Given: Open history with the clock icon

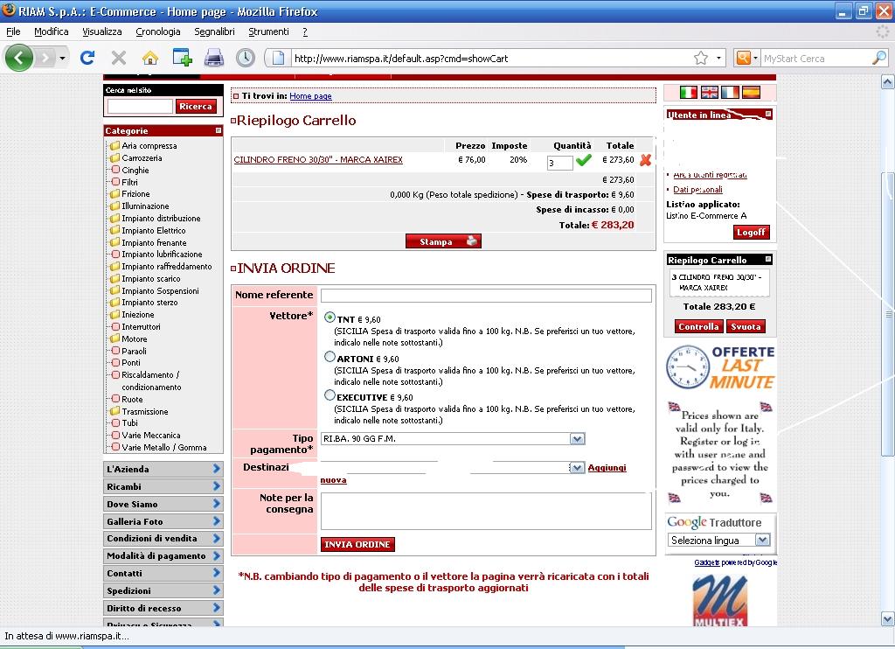Looking at the screenshot, I should (246, 58).
